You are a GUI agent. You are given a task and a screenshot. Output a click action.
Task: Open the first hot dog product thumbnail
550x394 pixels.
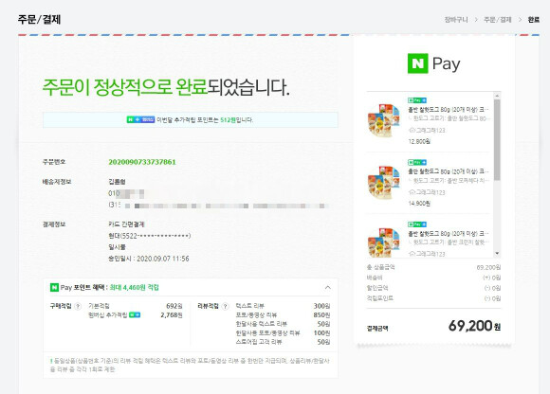[384, 119]
